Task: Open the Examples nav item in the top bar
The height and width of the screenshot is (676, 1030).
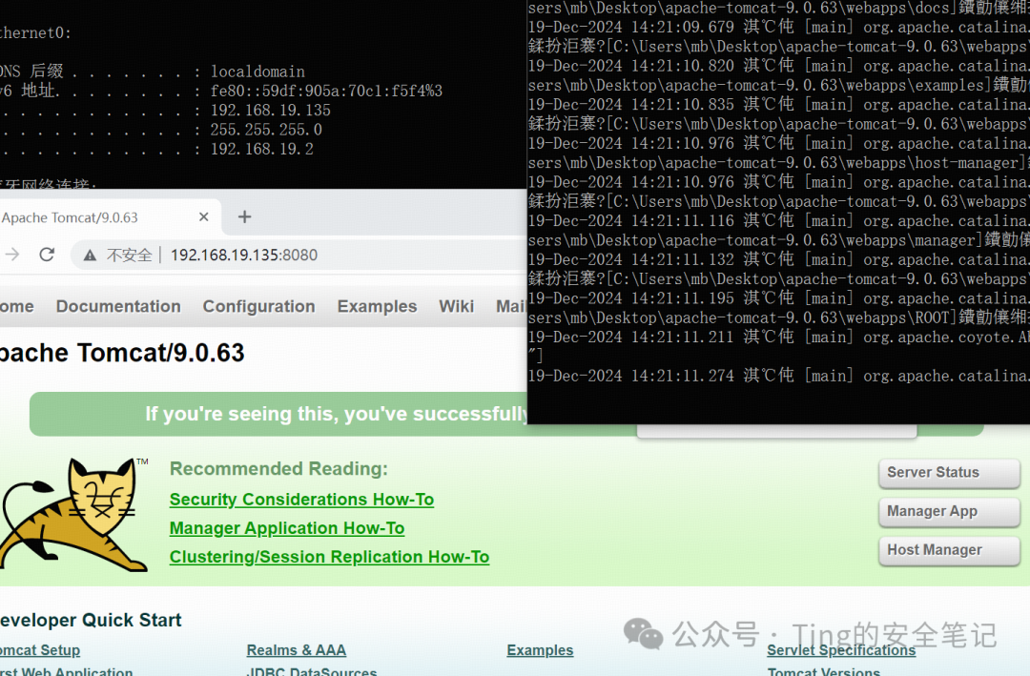Action: pyautogui.click(x=377, y=306)
